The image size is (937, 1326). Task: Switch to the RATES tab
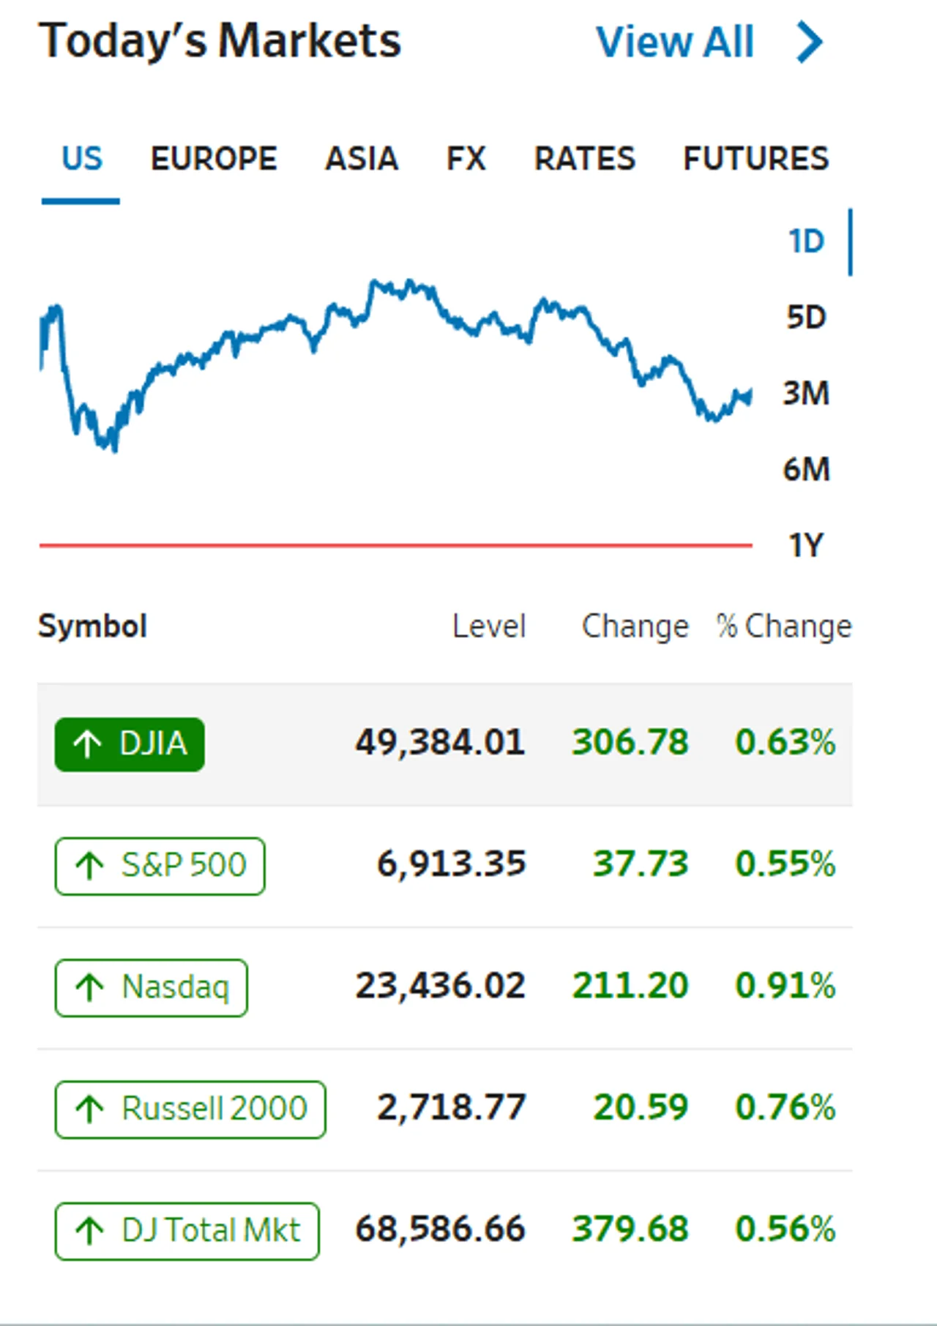tap(585, 159)
